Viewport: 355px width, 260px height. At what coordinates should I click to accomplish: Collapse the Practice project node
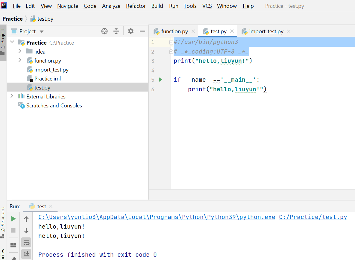[x=11, y=42]
